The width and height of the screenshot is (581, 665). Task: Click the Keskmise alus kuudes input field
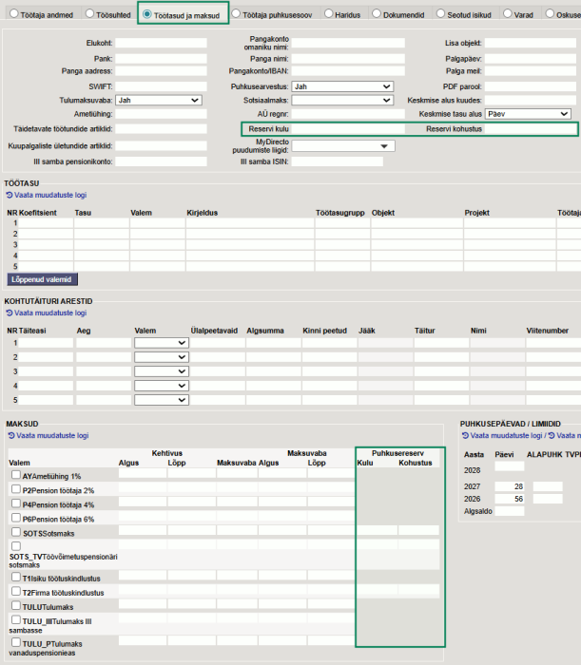531,100
